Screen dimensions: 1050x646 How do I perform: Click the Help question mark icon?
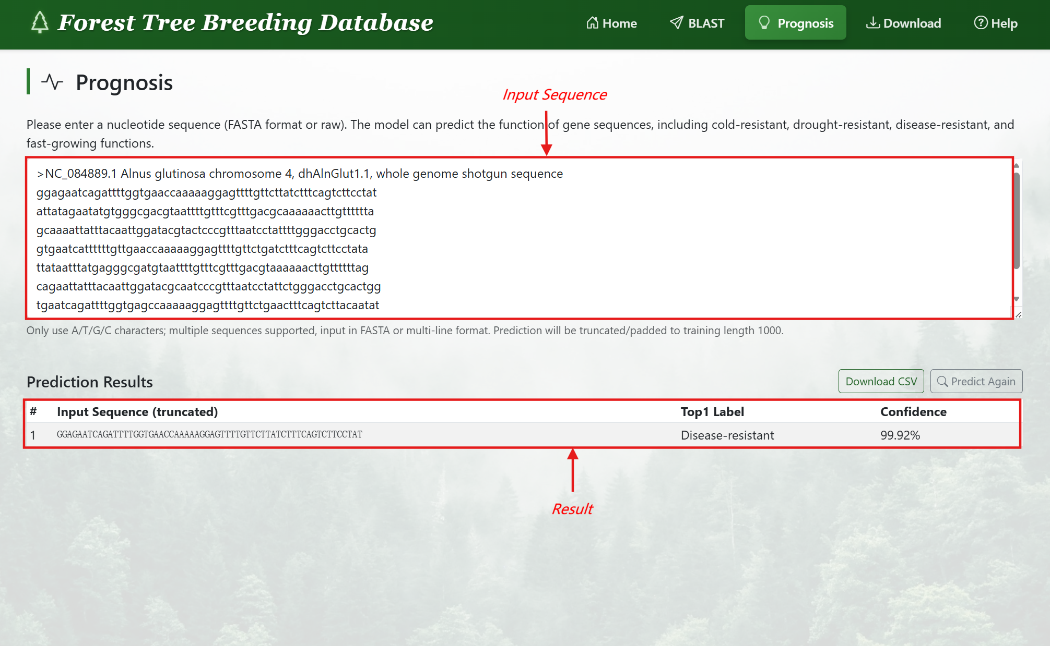[x=981, y=23]
